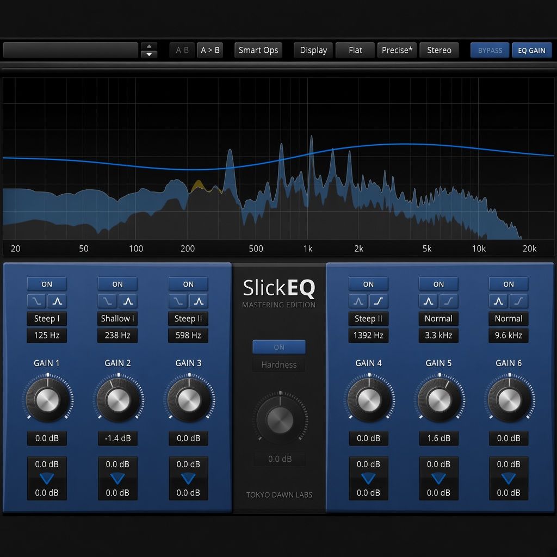
Task: Select low shelf shape icon for band 2
Action: point(107,301)
